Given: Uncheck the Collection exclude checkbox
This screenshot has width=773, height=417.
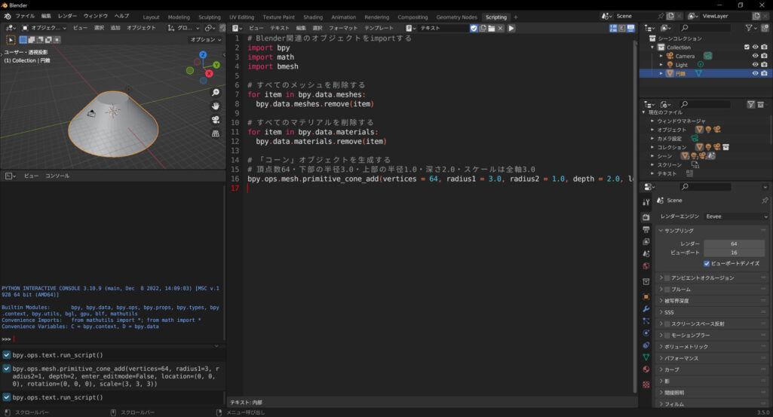Looking at the screenshot, I should pyautogui.click(x=747, y=48).
